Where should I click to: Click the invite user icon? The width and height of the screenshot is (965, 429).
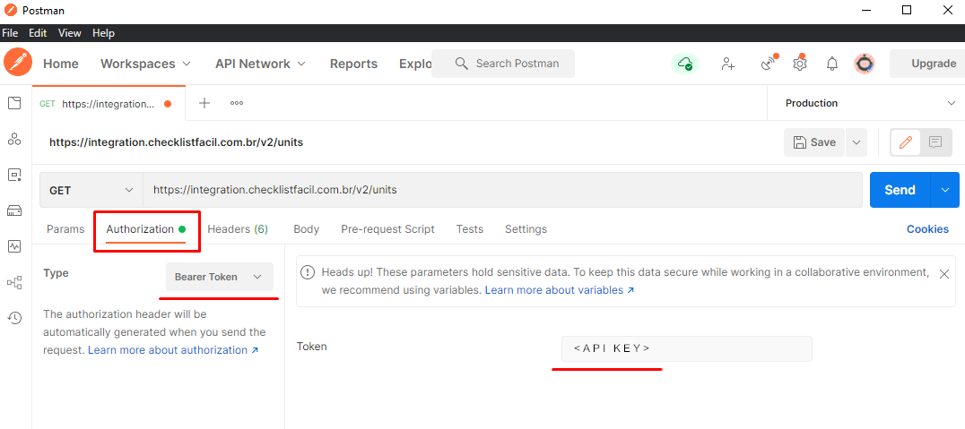728,64
